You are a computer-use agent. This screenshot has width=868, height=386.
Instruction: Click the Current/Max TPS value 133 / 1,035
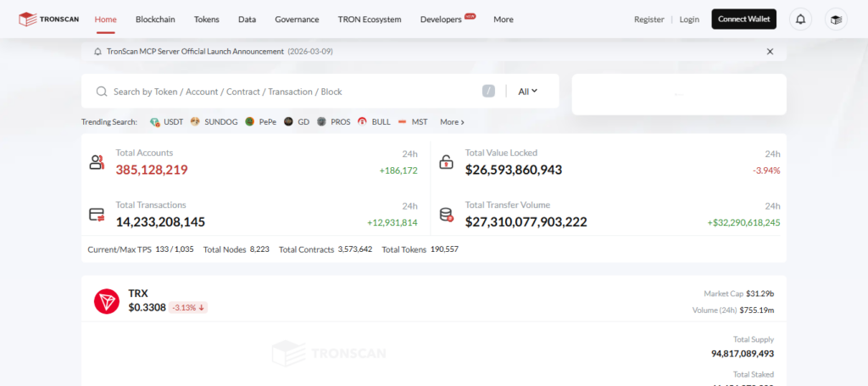(175, 249)
